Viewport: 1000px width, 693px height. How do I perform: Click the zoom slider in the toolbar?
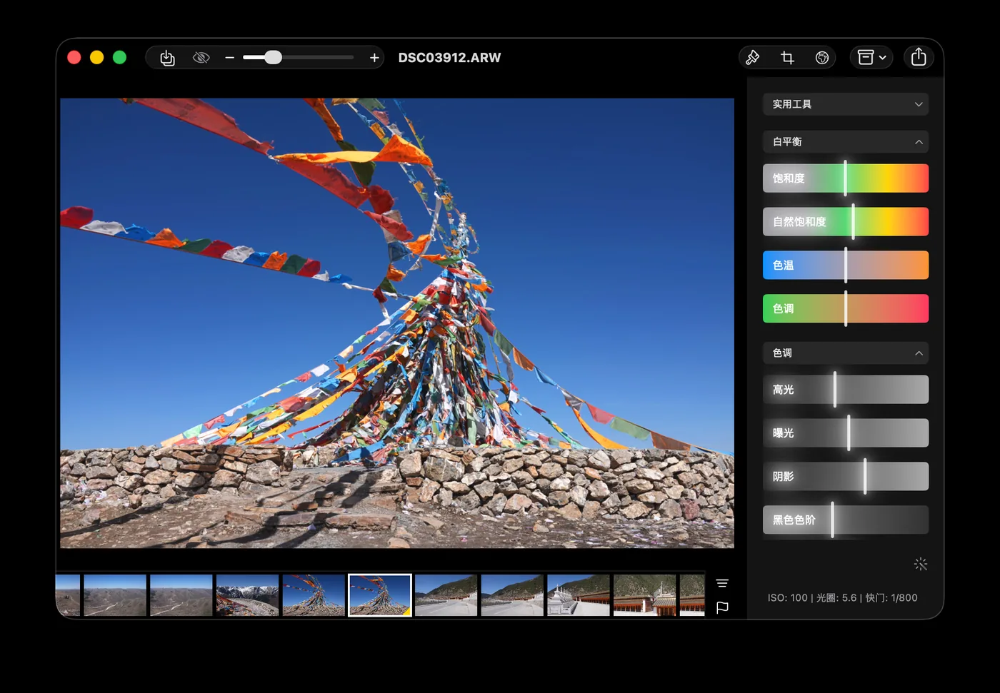tap(299, 58)
